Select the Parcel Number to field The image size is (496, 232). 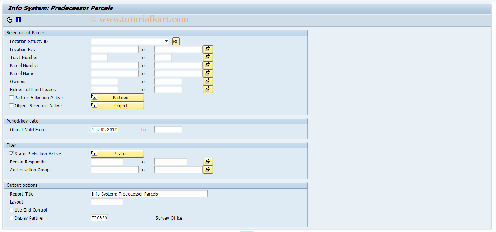(179, 65)
